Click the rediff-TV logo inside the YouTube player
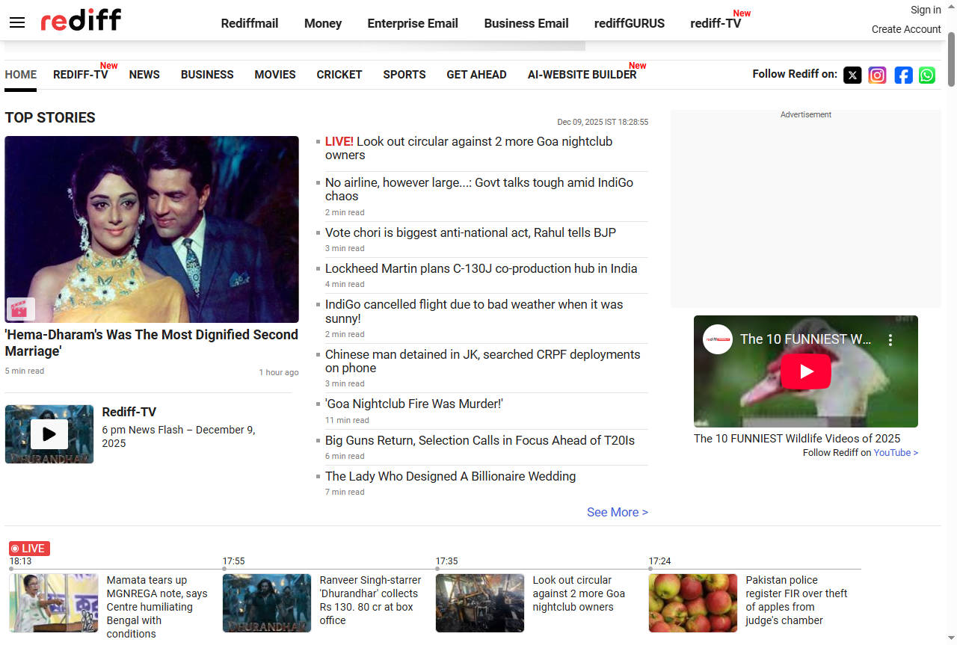 pyautogui.click(x=717, y=339)
